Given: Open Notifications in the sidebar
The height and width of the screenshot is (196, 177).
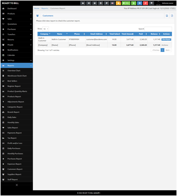Looking at the screenshot, I should point(17,50).
